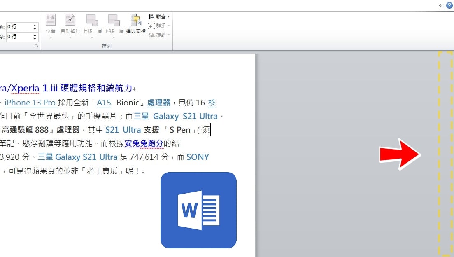Screen dimensions: 454x257
Task: Follow the A15 hyperlink
Action: pyautogui.click(x=104, y=103)
